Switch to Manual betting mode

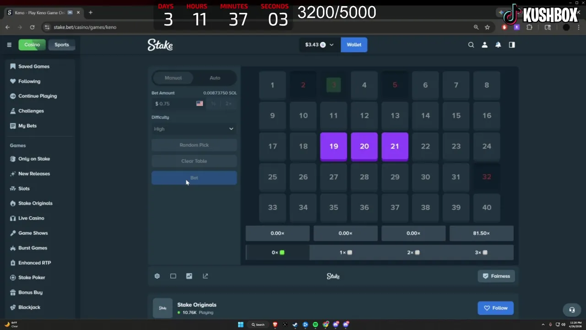pos(173,78)
